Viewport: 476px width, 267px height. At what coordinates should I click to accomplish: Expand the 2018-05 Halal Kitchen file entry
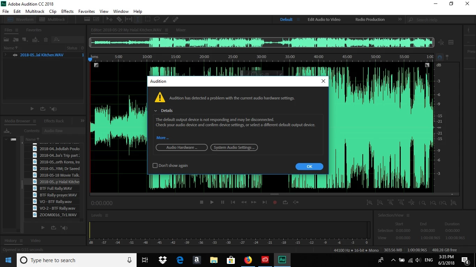[5, 55]
